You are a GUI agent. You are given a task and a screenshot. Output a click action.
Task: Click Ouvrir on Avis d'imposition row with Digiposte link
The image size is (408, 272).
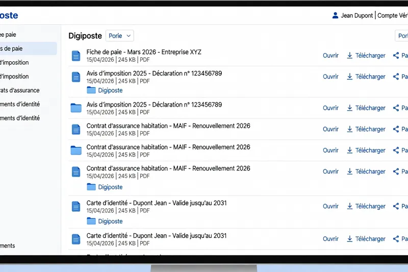click(x=330, y=77)
